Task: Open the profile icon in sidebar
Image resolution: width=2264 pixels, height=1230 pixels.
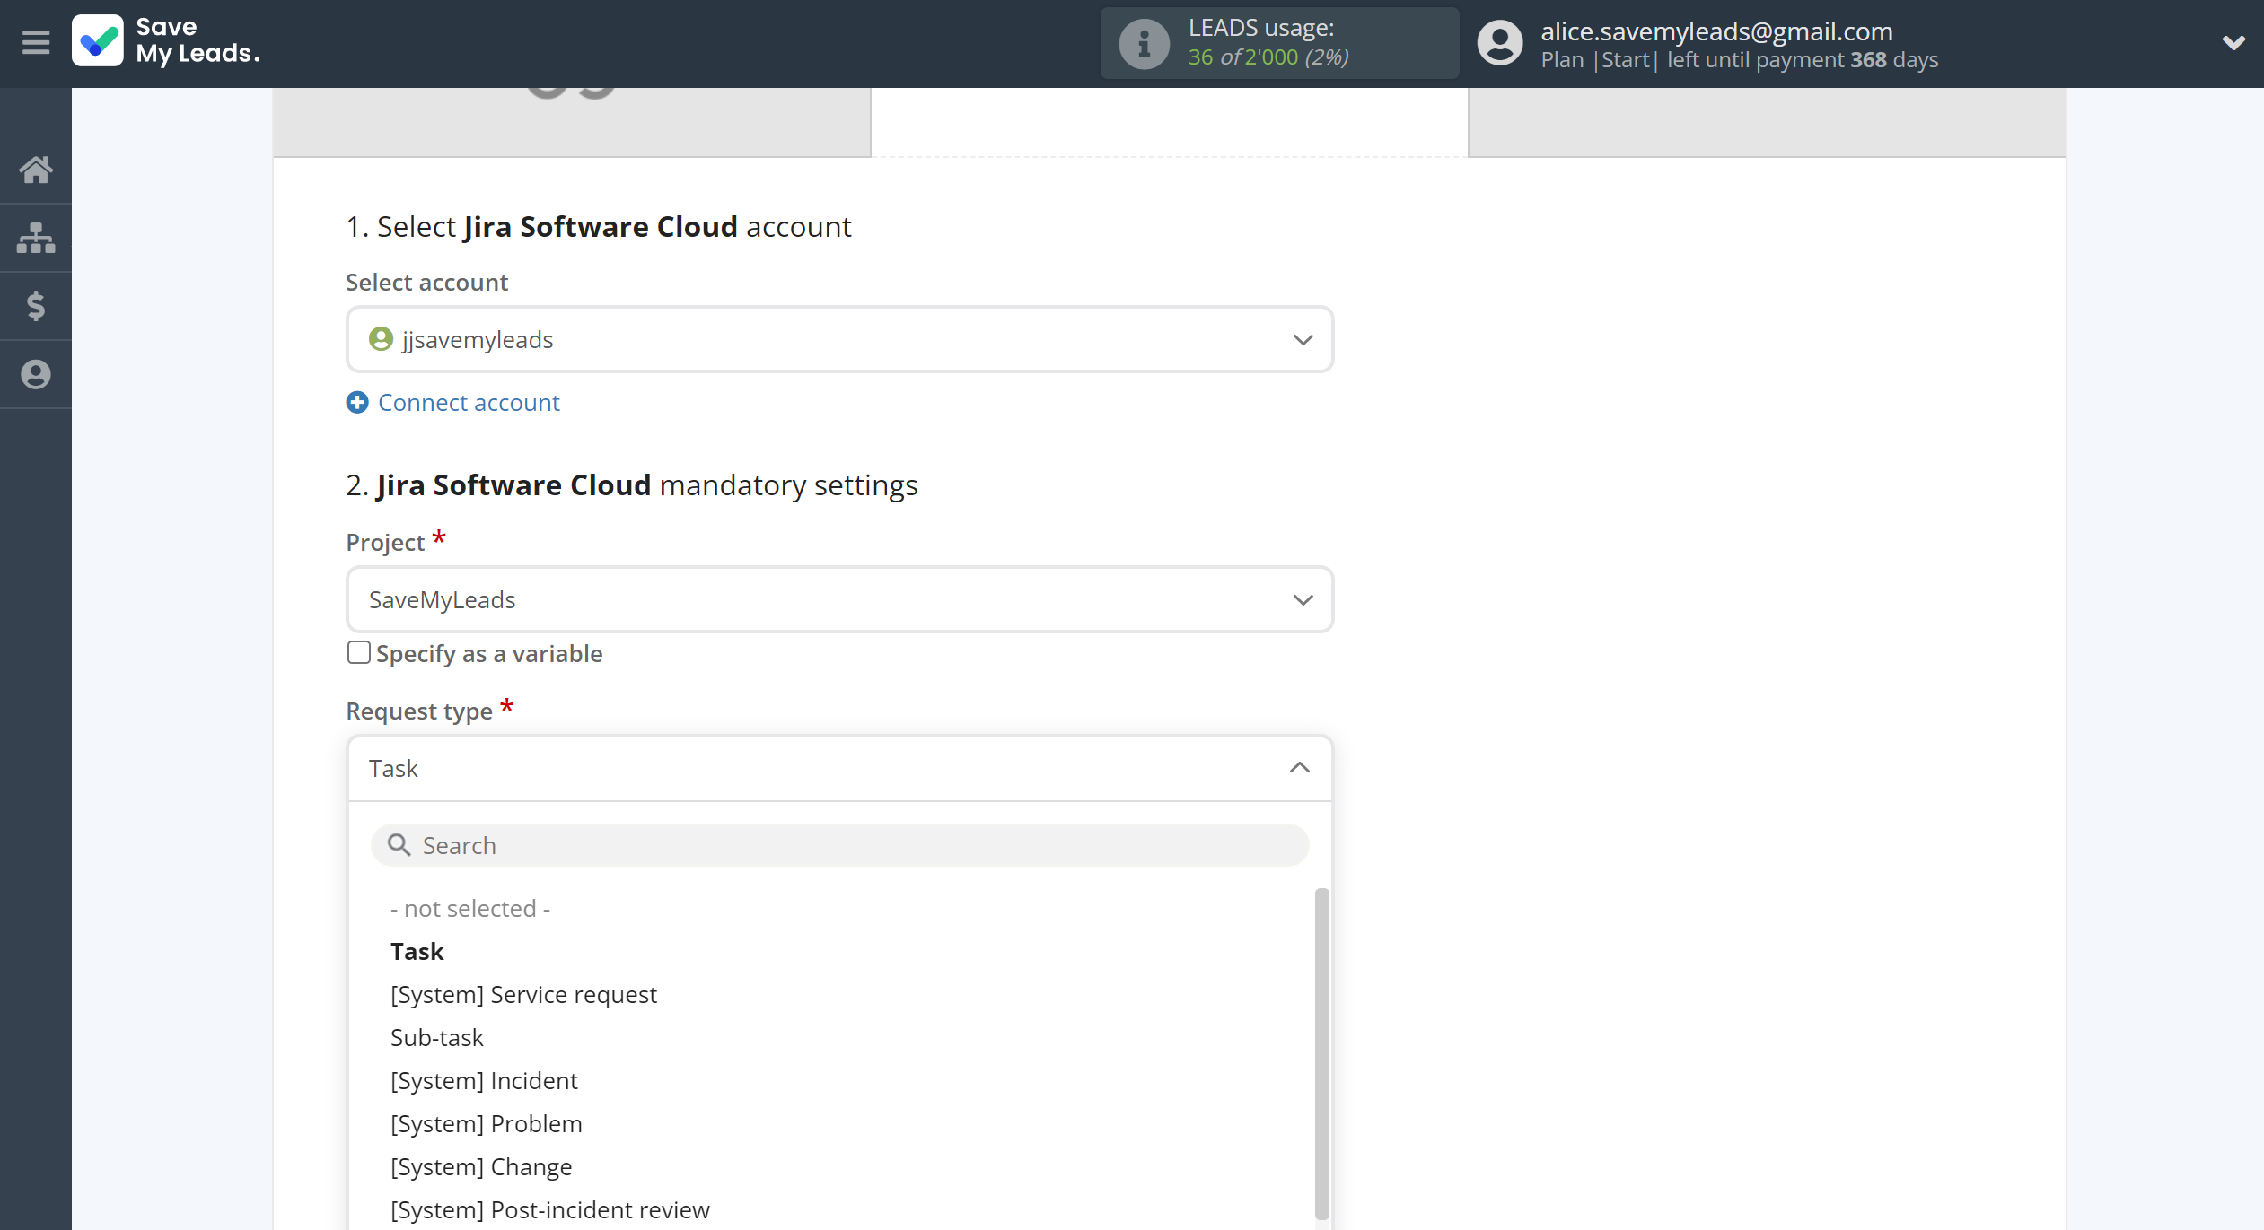Action: tap(36, 374)
